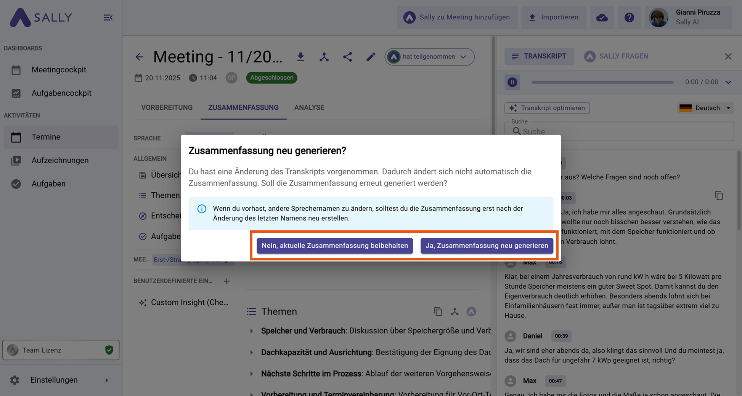The height and width of the screenshot is (396, 742).
Task: Click 'Ja, Zusammenfassung neu generieren' button
Action: point(487,246)
